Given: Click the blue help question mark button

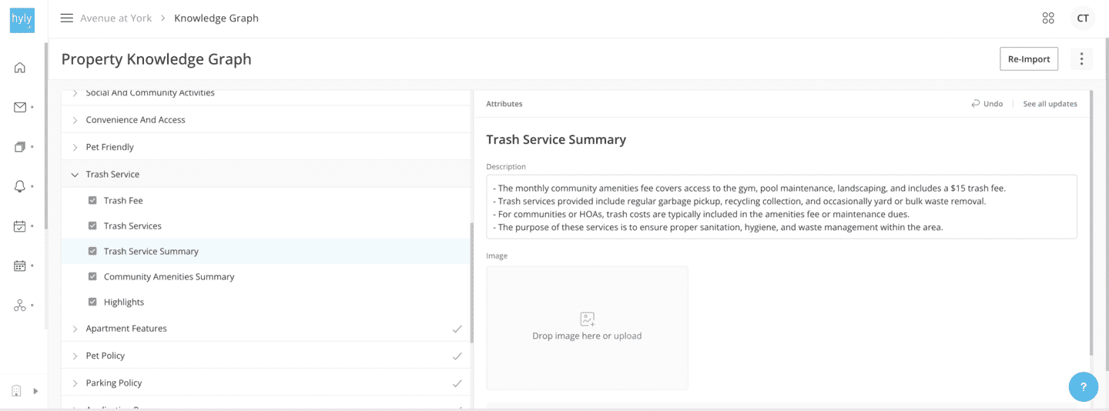Looking at the screenshot, I should 1083,386.
